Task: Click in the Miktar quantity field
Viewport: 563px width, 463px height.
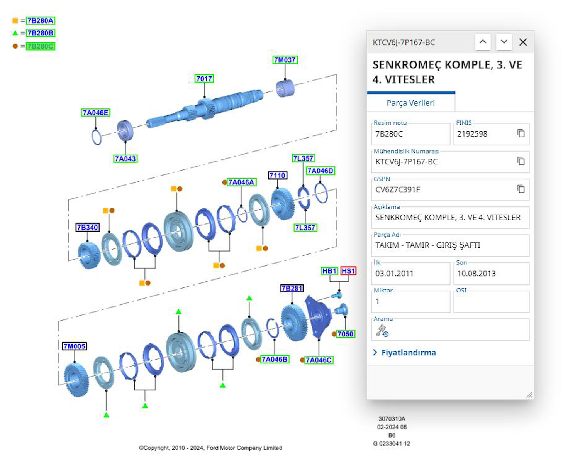Action: [410, 302]
